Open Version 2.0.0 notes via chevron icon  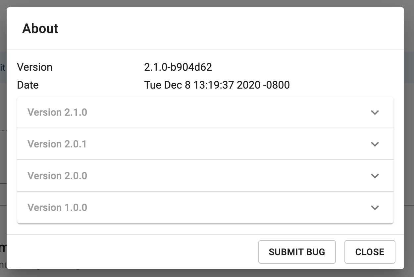[x=375, y=176]
